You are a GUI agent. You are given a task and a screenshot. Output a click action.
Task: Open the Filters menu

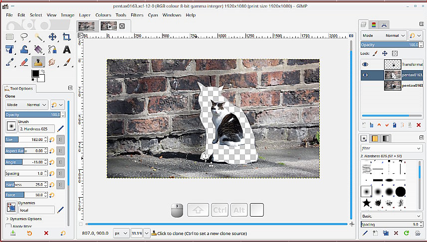tap(137, 15)
